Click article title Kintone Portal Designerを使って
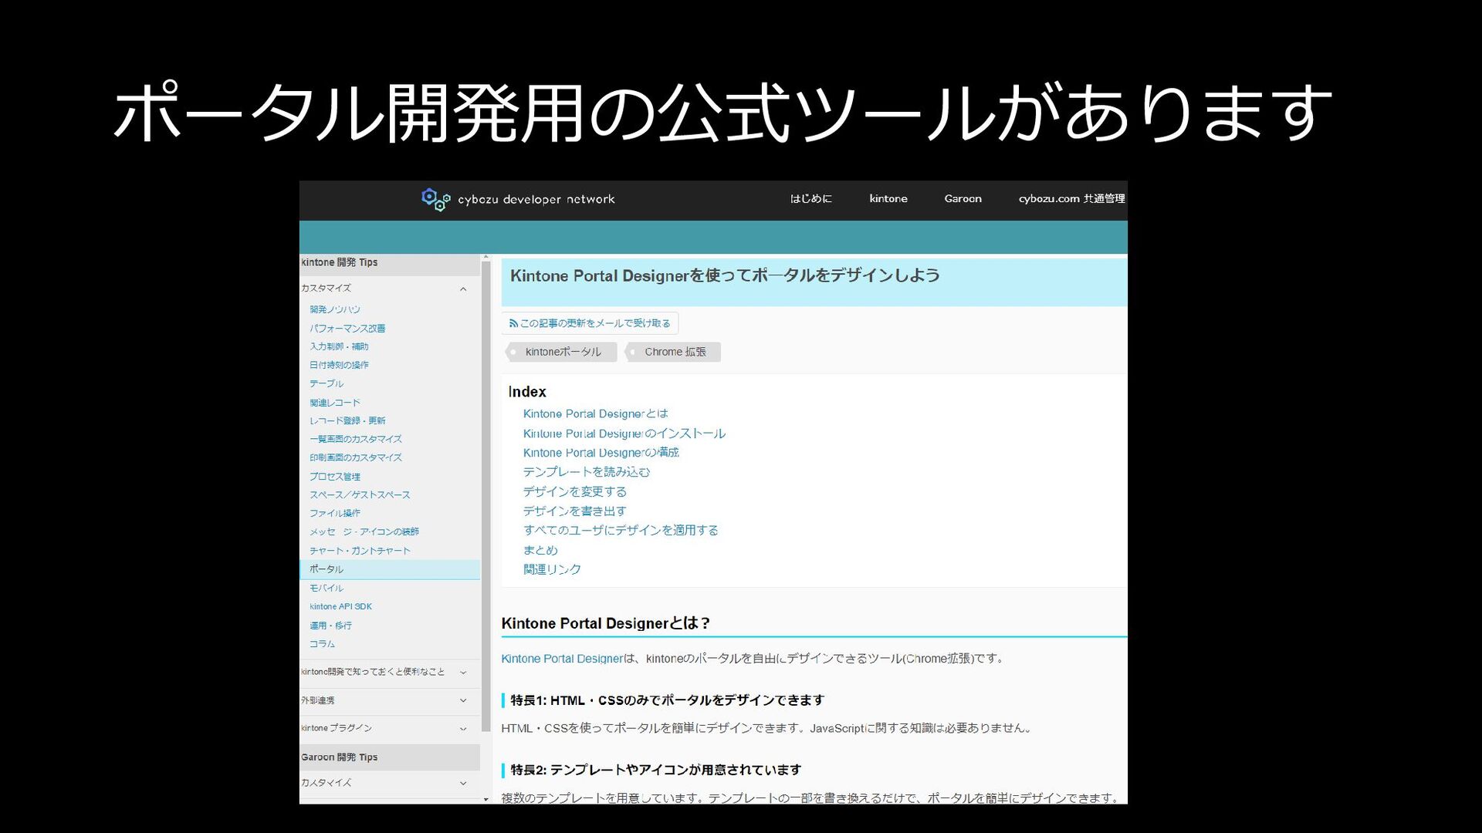This screenshot has height=833, width=1482. pos(724,276)
